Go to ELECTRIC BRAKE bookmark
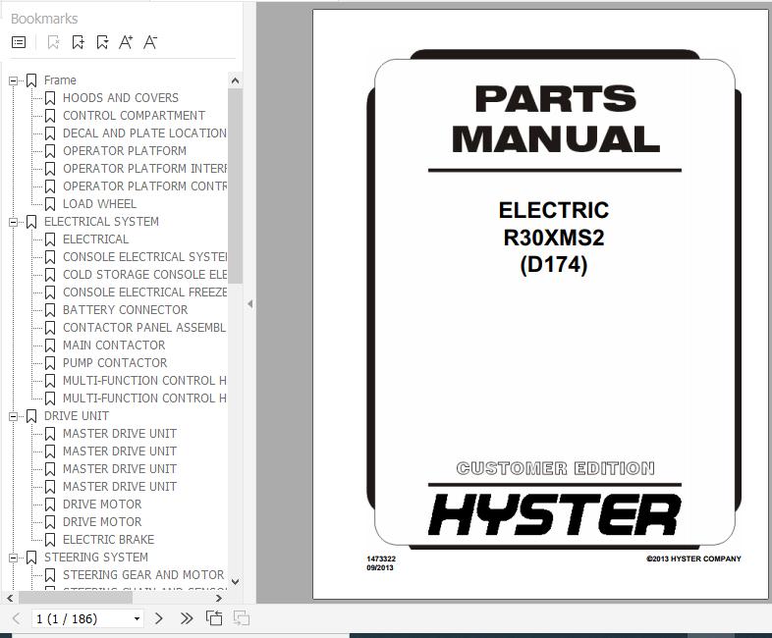This screenshot has width=772, height=638. point(108,540)
